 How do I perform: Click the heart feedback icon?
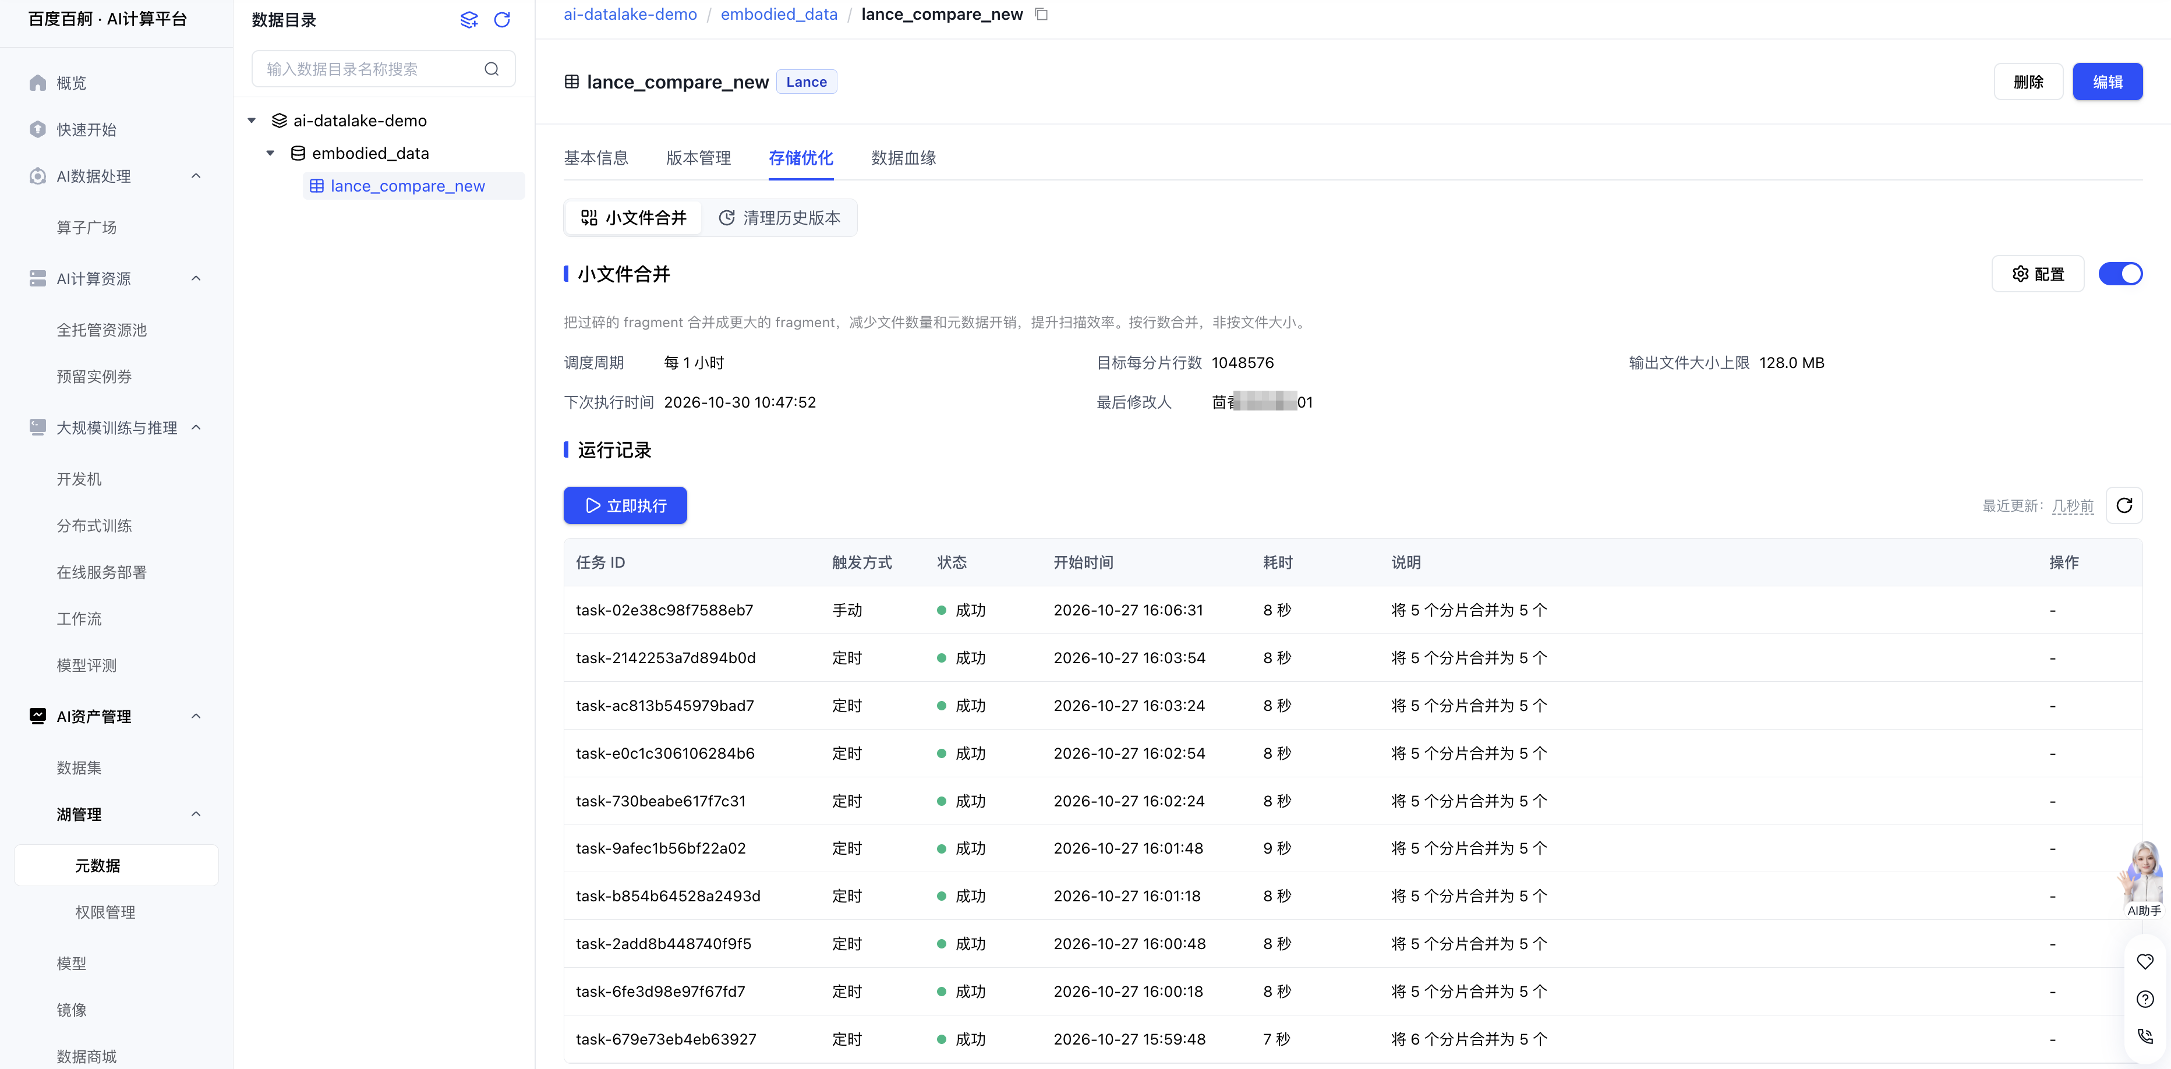tap(2145, 961)
